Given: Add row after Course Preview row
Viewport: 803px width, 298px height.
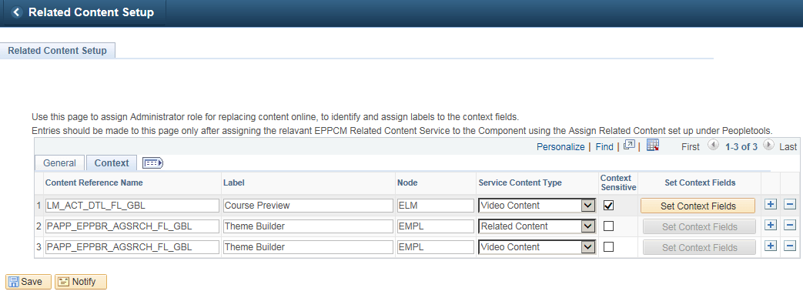Looking at the screenshot, I should (770, 205).
